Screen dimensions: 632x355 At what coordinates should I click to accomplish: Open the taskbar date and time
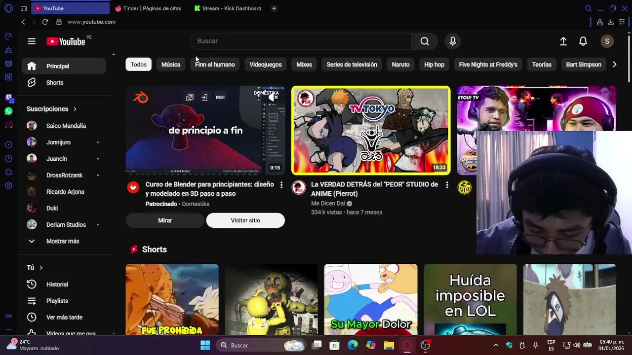click(x=611, y=345)
